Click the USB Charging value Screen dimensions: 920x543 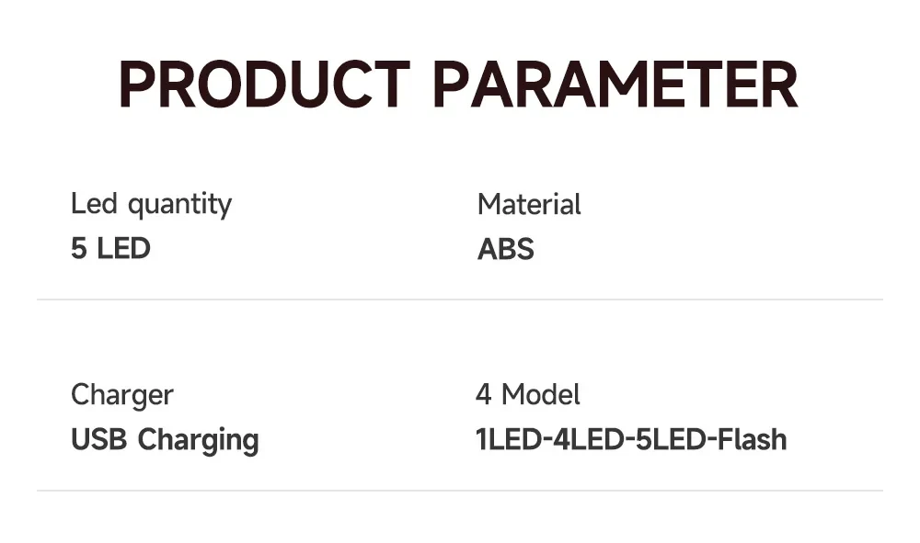165,440
